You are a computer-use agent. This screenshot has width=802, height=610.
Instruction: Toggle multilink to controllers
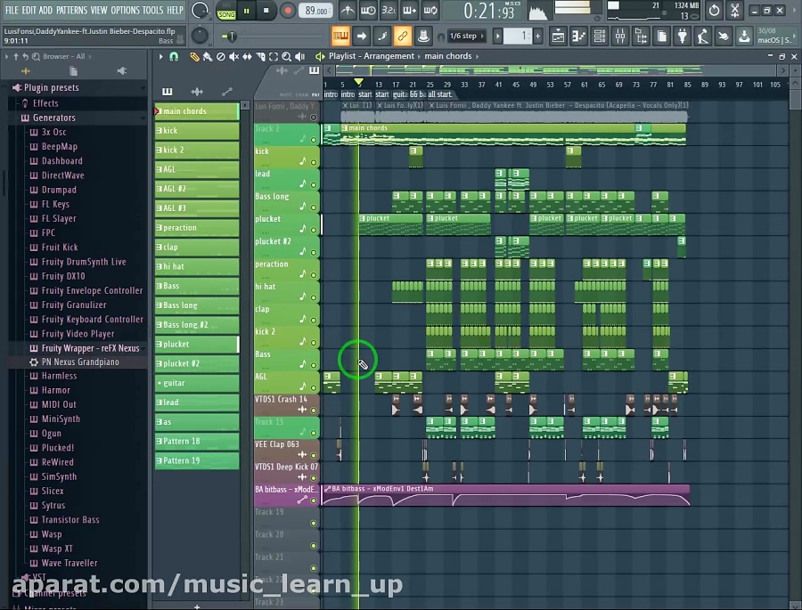[x=403, y=36]
